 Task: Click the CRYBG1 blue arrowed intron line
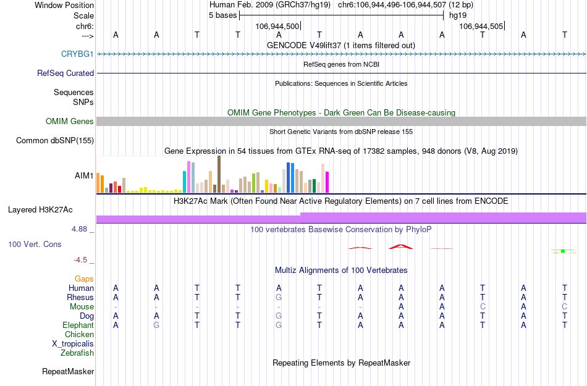pos(341,54)
